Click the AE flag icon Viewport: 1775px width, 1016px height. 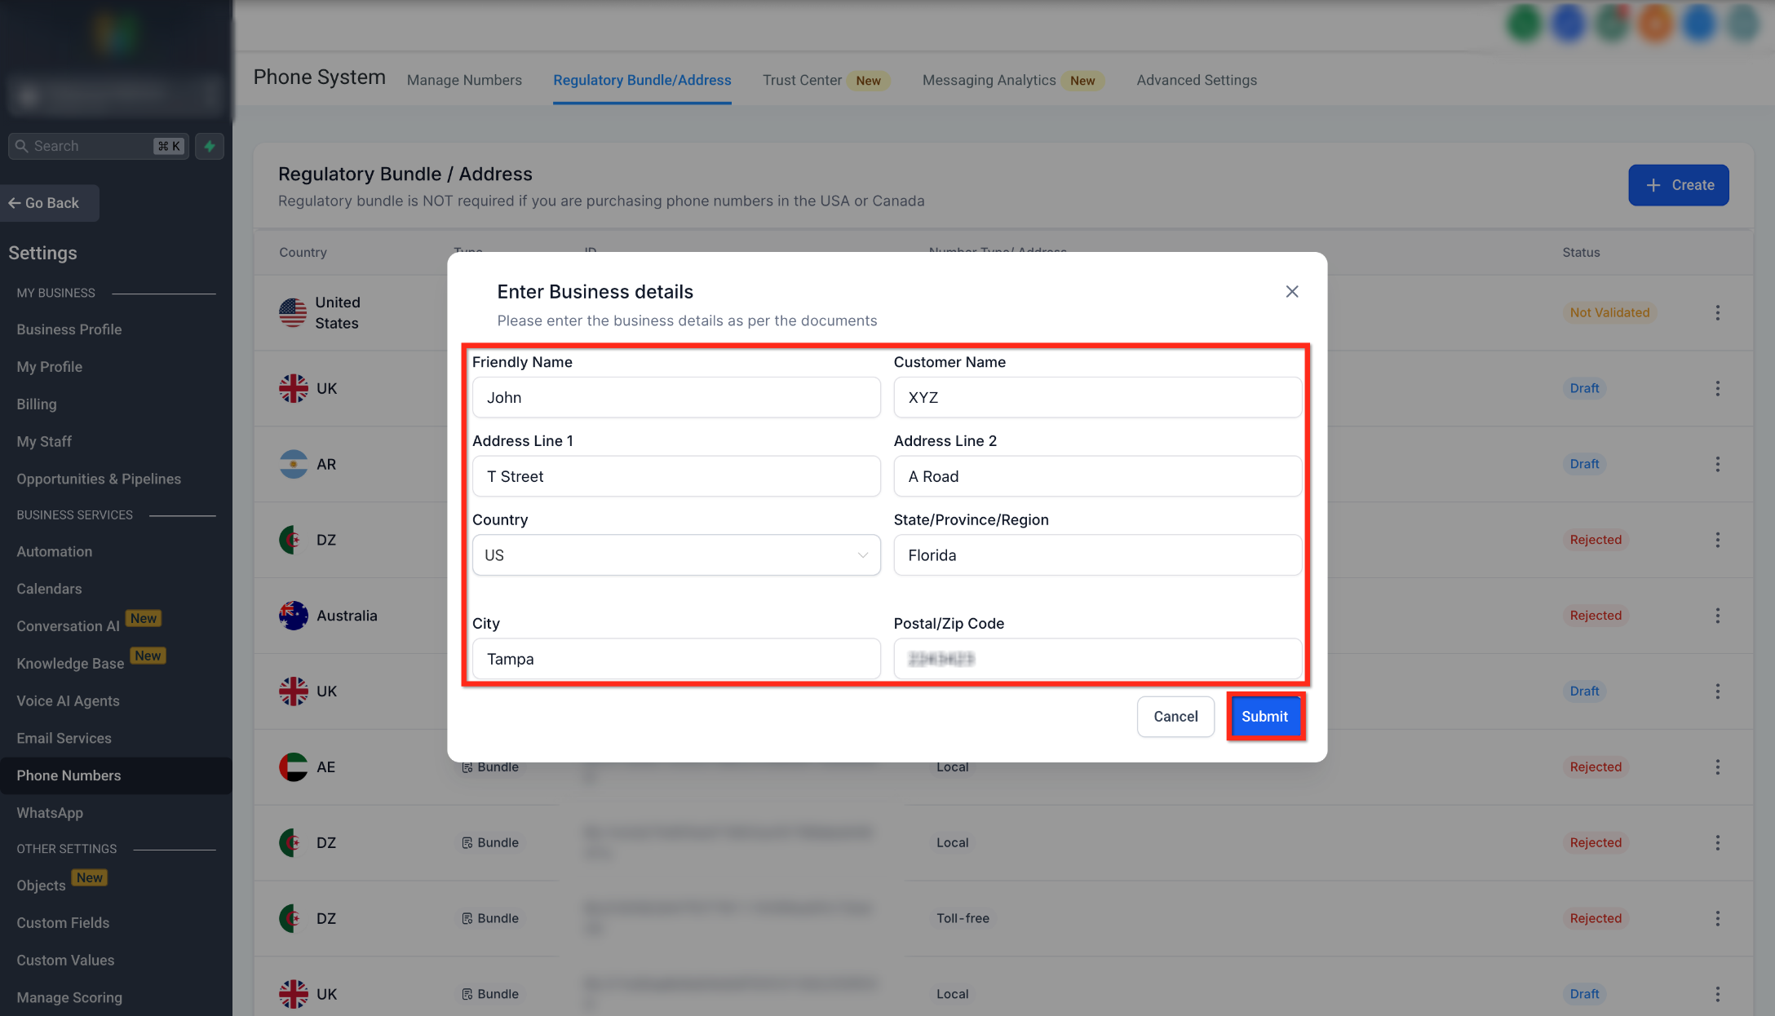click(x=293, y=767)
